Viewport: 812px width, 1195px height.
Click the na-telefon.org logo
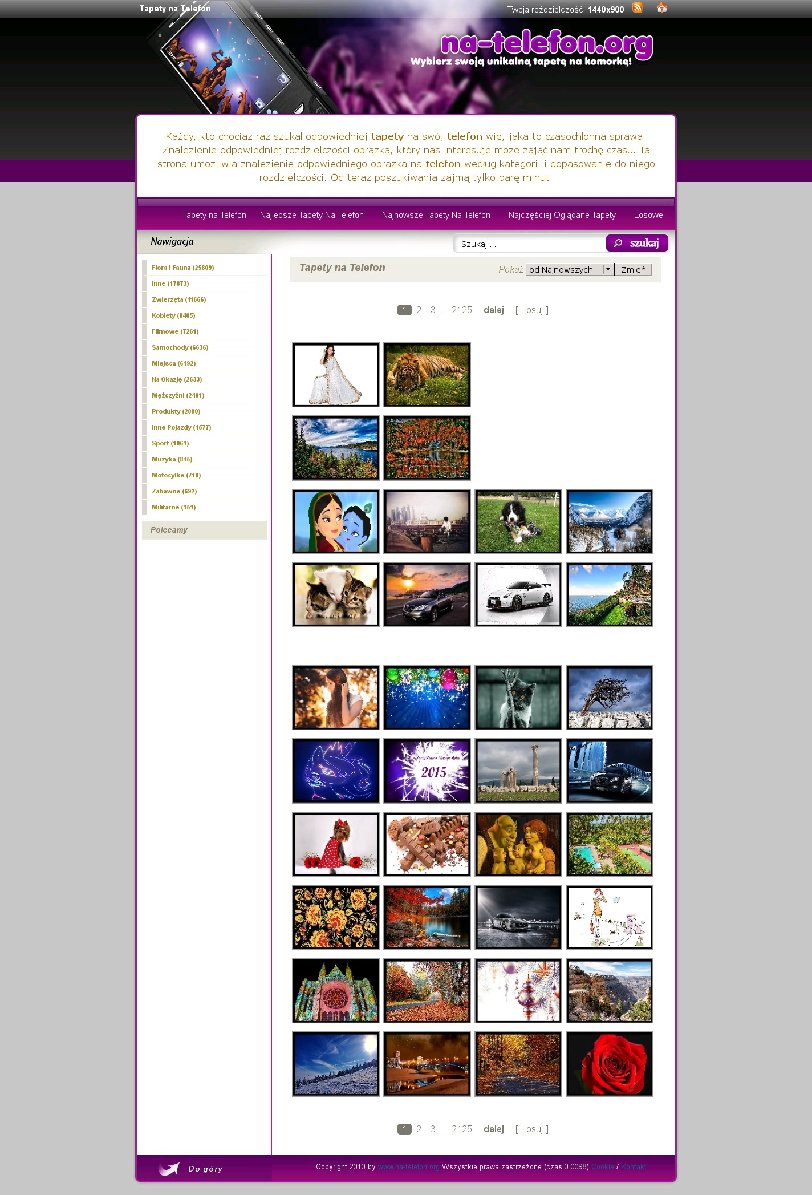click(546, 46)
